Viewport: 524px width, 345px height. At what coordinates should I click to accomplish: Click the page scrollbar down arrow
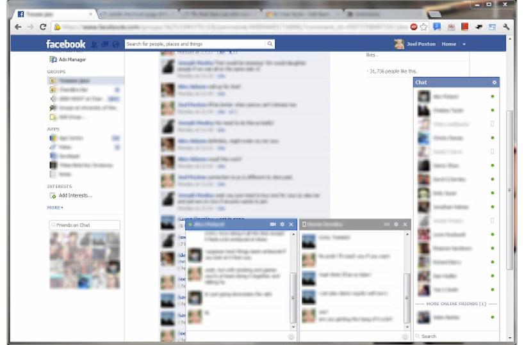pos(510,338)
